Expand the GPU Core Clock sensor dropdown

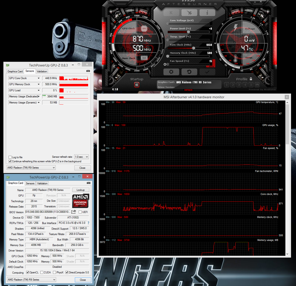(38, 78)
